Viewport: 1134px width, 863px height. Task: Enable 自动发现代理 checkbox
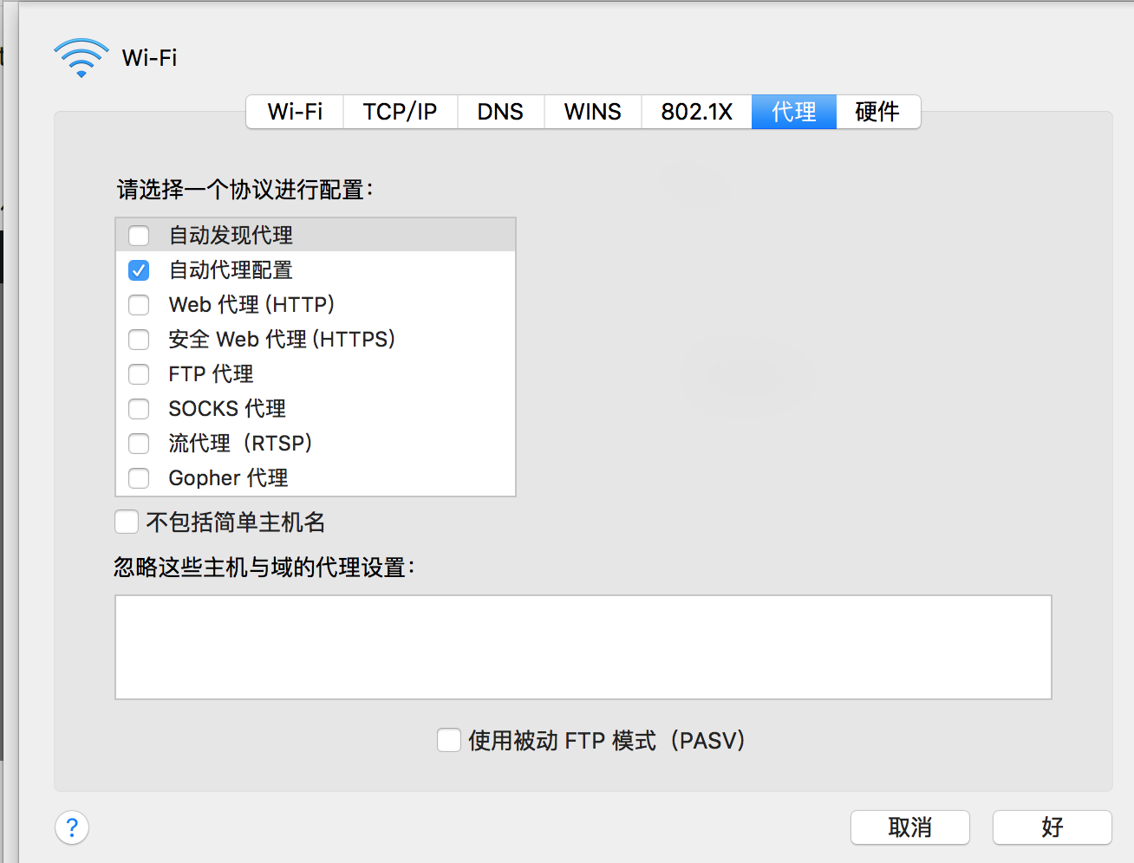pyautogui.click(x=139, y=236)
